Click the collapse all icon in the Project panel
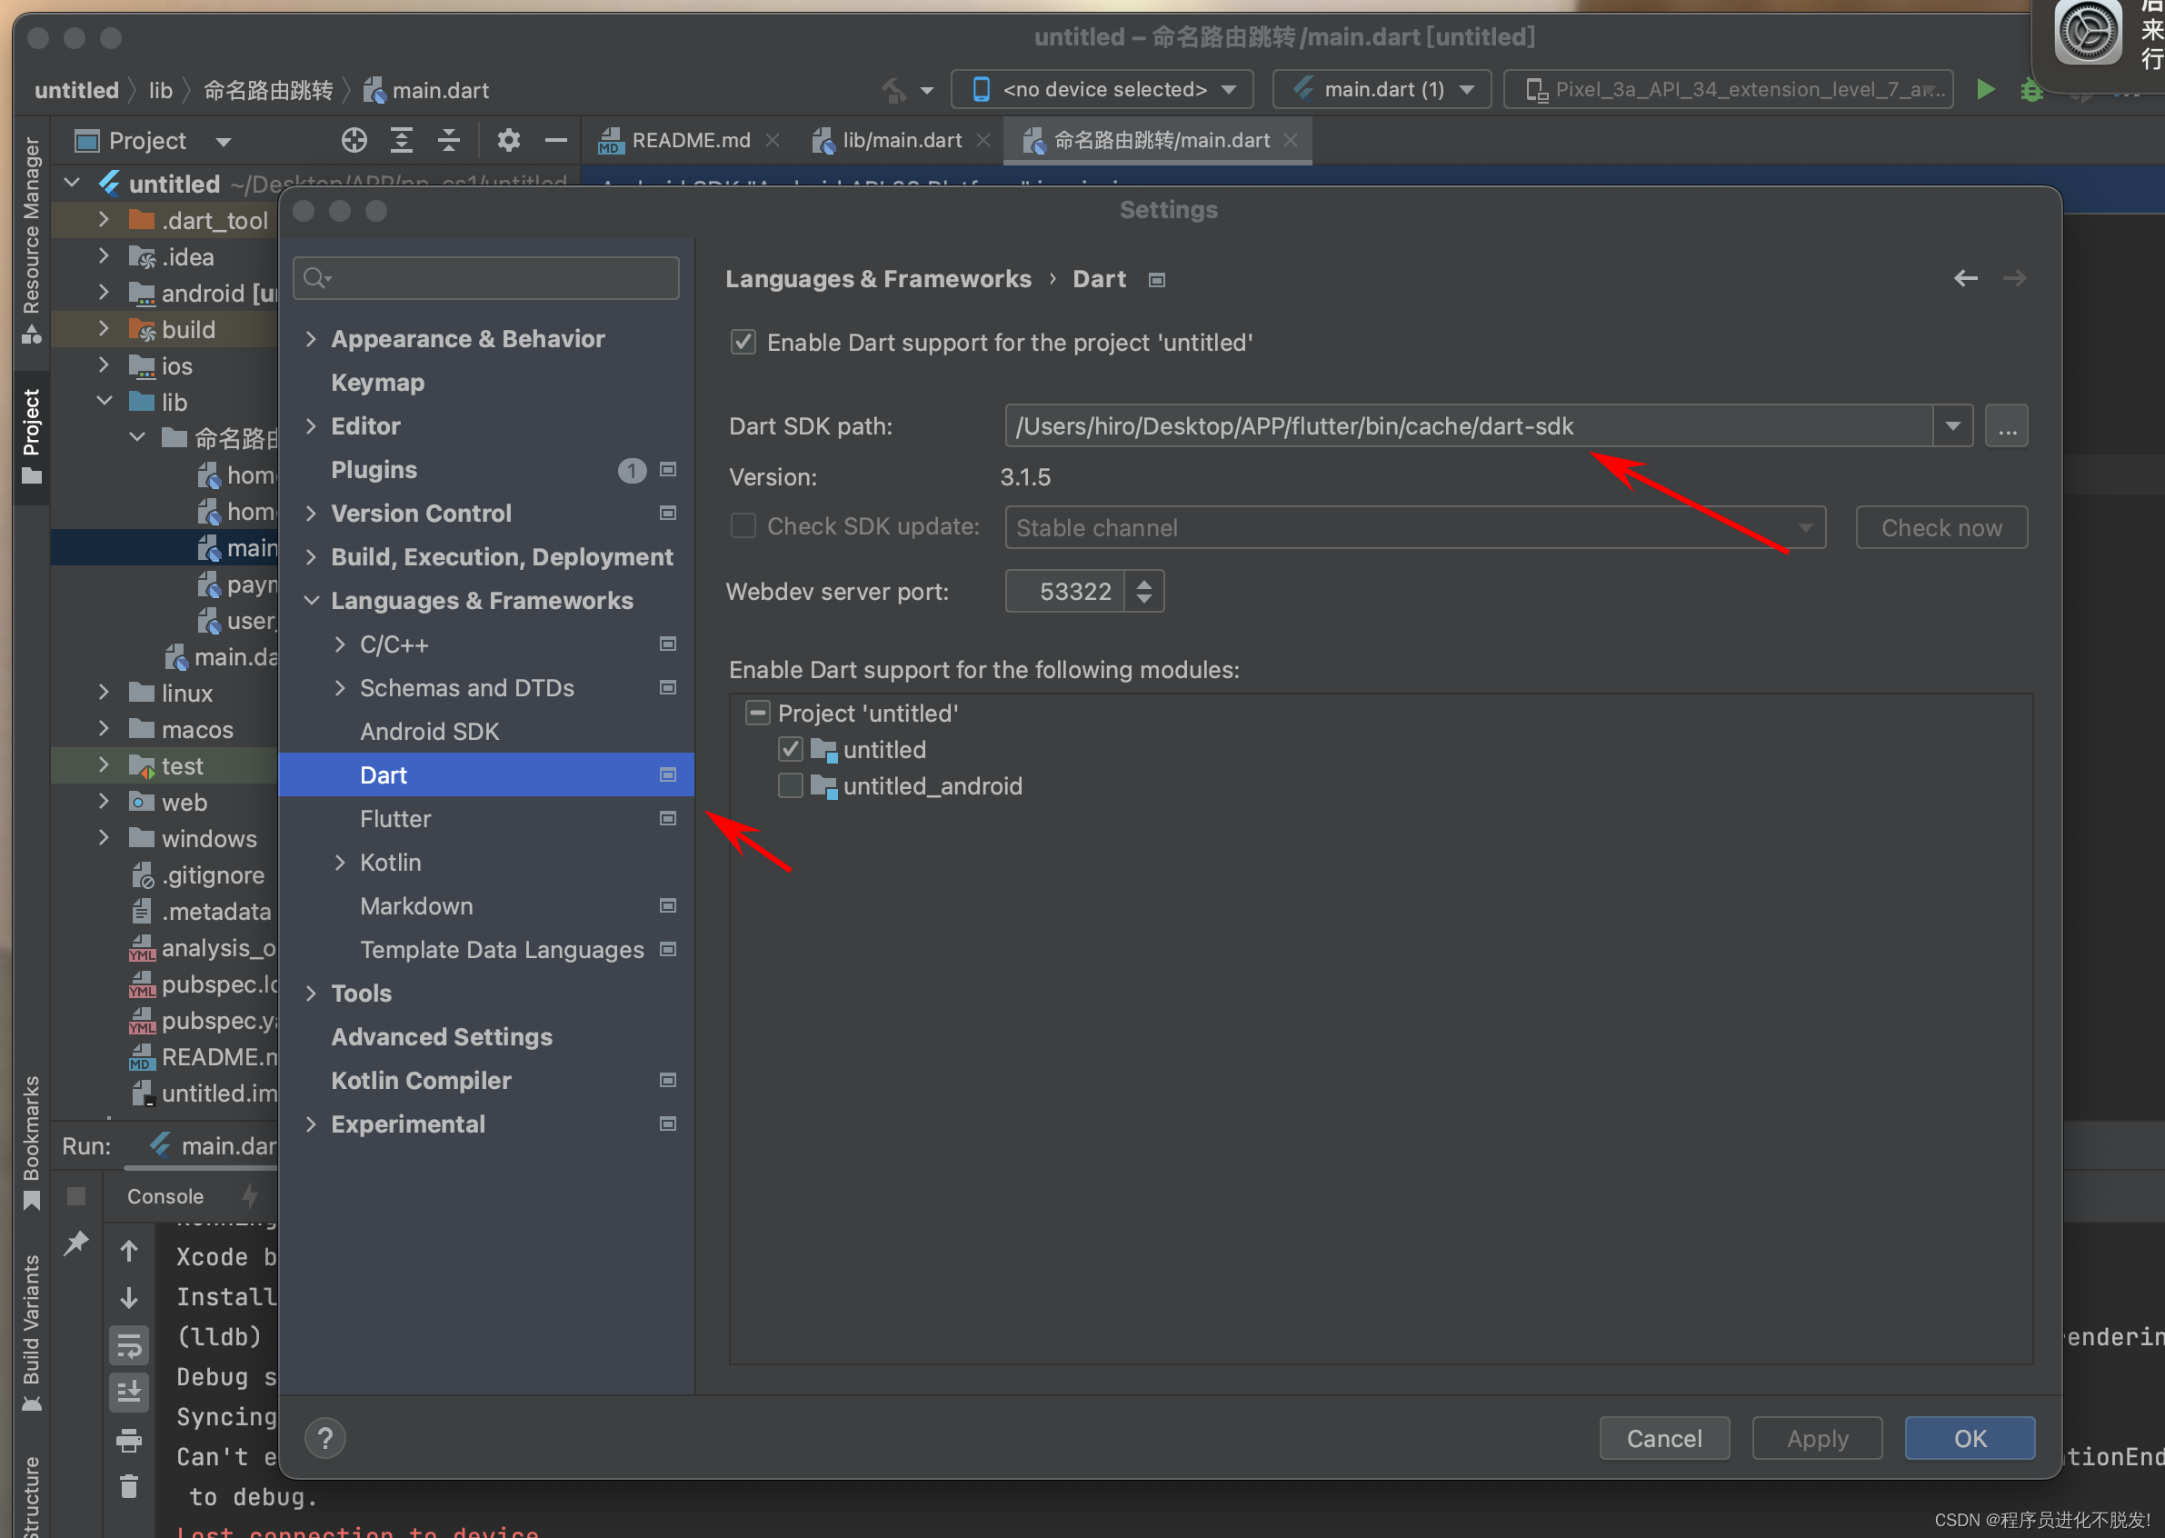 click(x=449, y=140)
